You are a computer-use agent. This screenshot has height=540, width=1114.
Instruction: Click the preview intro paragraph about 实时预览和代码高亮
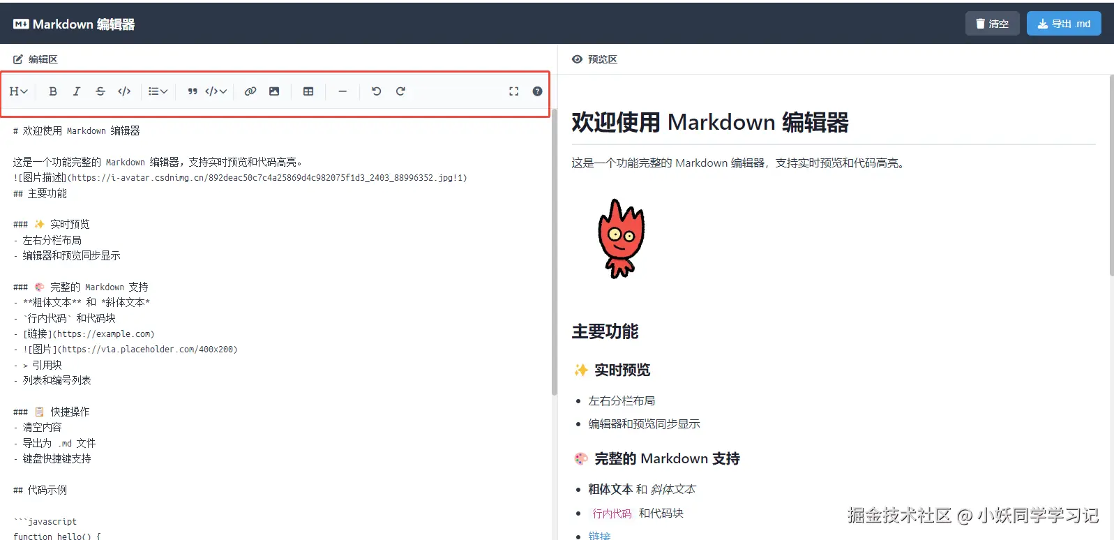click(739, 163)
